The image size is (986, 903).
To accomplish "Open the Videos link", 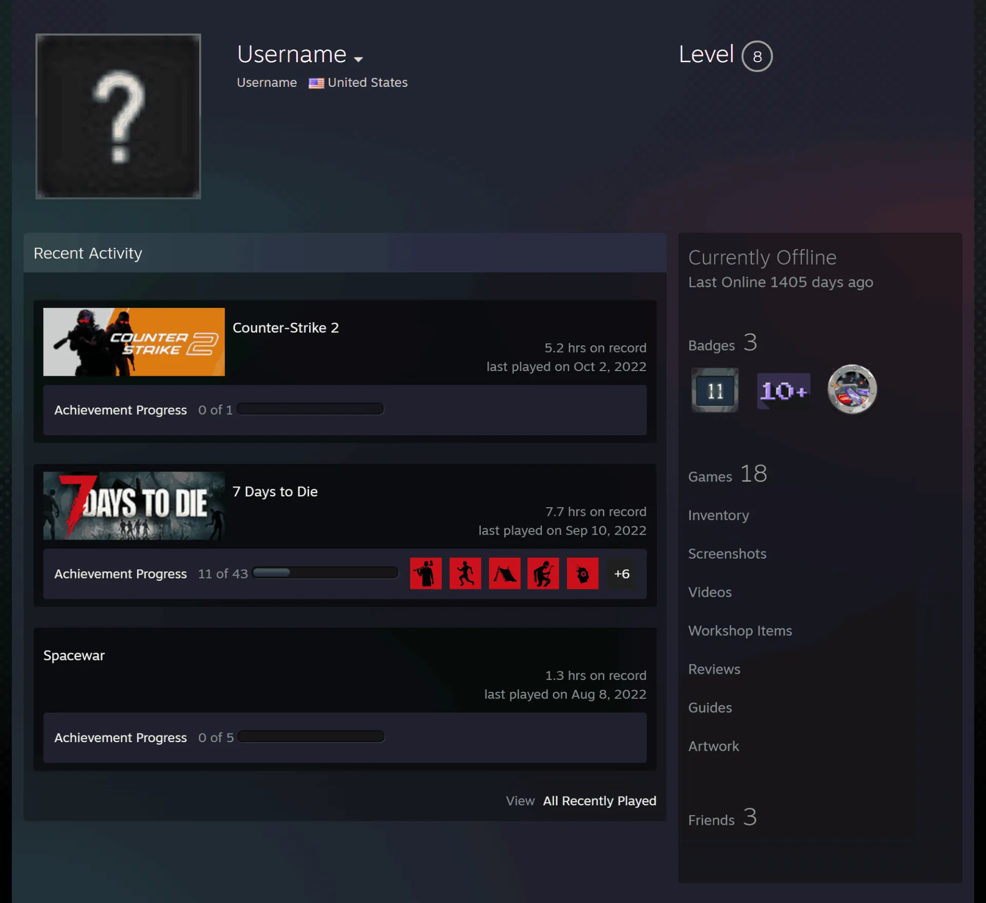I will (x=710, y=593).
